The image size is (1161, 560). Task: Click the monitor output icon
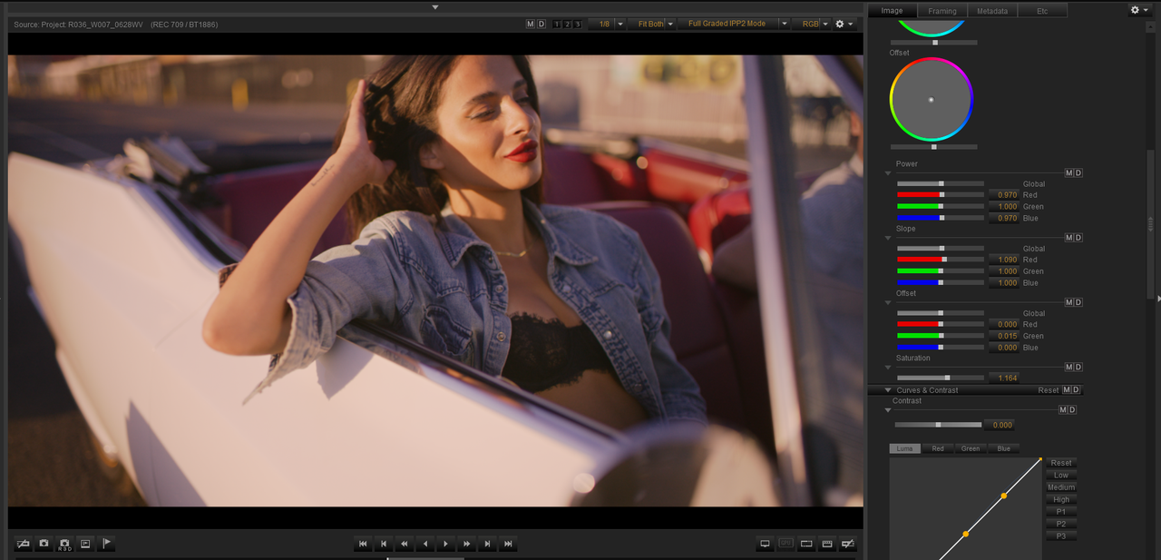tap(765, 544)
